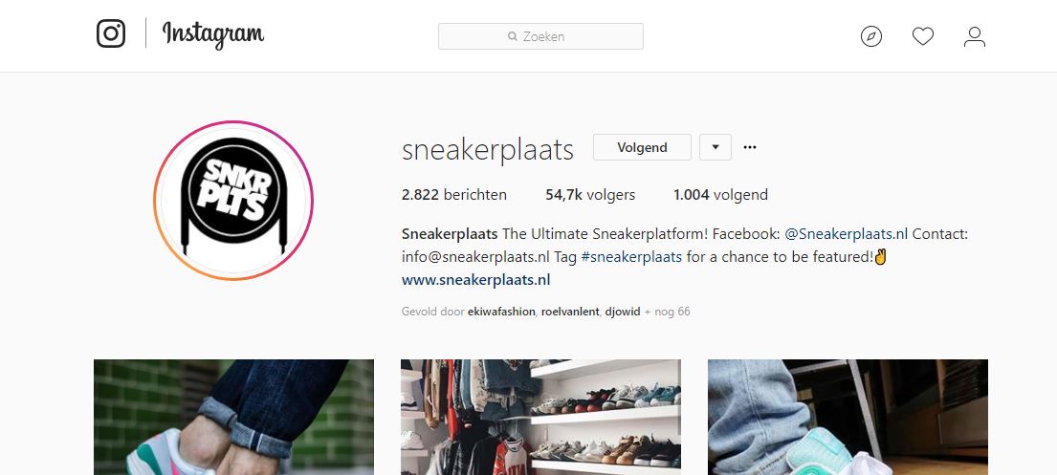Open the sneaker shelf closet post
The height and width of the screenshot is (475, 1057).
(540, 417)
